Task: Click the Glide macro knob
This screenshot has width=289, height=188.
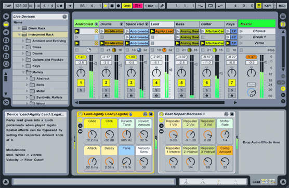Action: point(92,135)
